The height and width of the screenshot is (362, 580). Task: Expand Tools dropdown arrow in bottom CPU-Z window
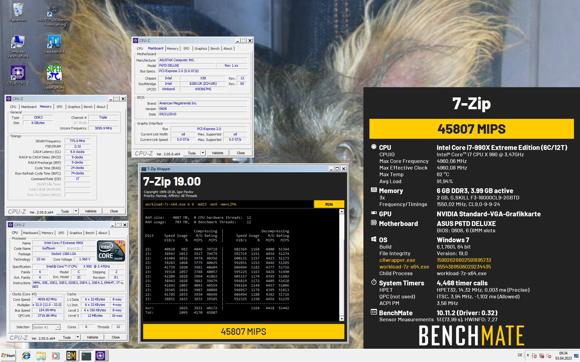tap(78, 337)
